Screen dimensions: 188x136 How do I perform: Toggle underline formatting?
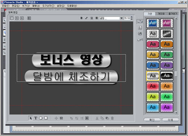click(91, 18)
